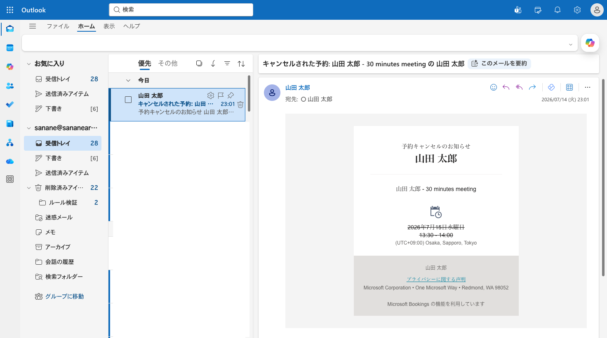Open the ルール検証 subfolder
The image size is (607, 338).
(x=63, y=203)
